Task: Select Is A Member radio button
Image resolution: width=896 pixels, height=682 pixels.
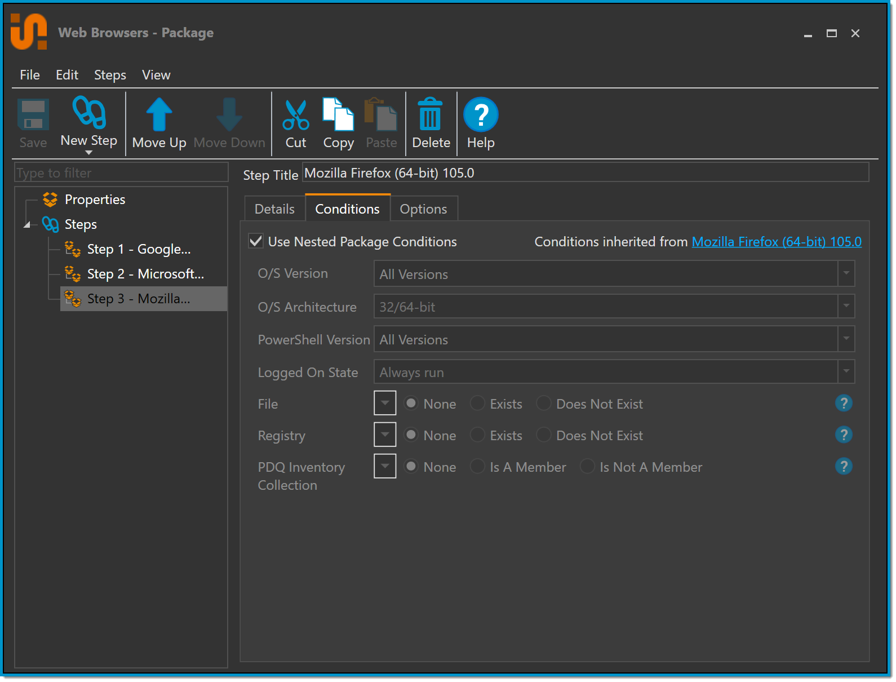Action: click(x=478, y=467)
